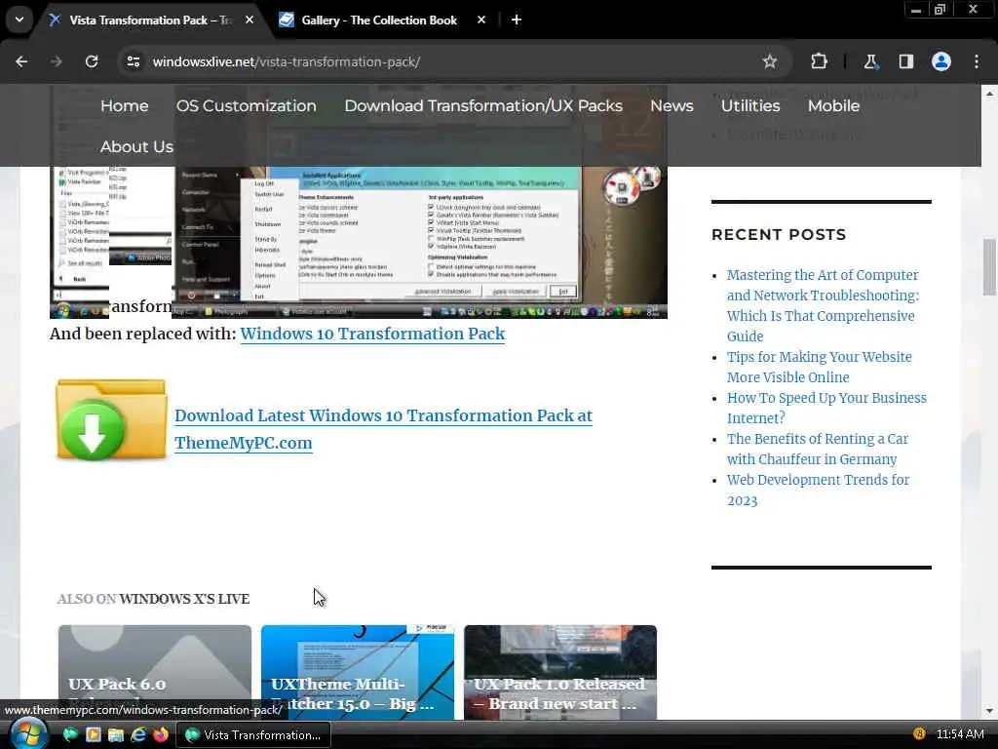Close the Vista Transformation Pack tab
The height and width of the screenshot is (749, 998).
249,20
